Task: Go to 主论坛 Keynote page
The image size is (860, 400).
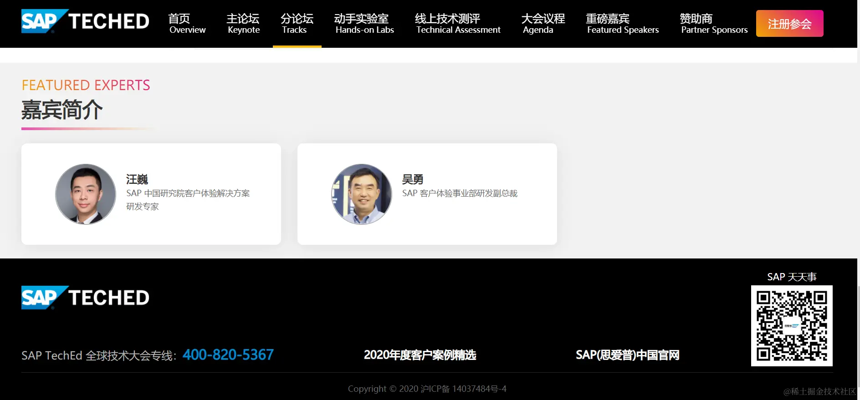Action: tap(243, 24)
